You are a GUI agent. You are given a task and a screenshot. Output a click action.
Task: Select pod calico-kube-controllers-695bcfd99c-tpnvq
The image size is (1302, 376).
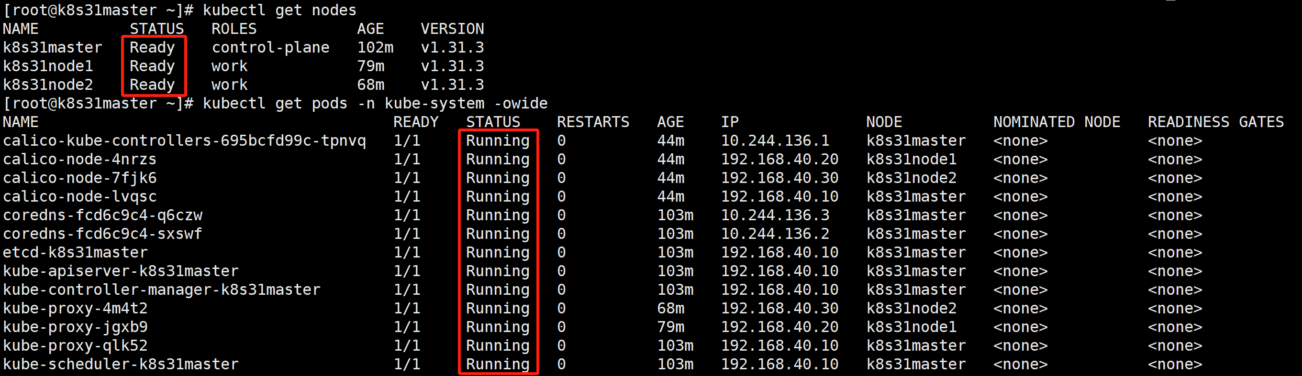click(185, 141)
